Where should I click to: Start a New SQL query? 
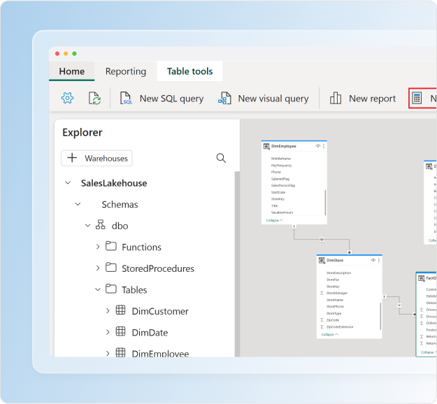pos(162,99)
